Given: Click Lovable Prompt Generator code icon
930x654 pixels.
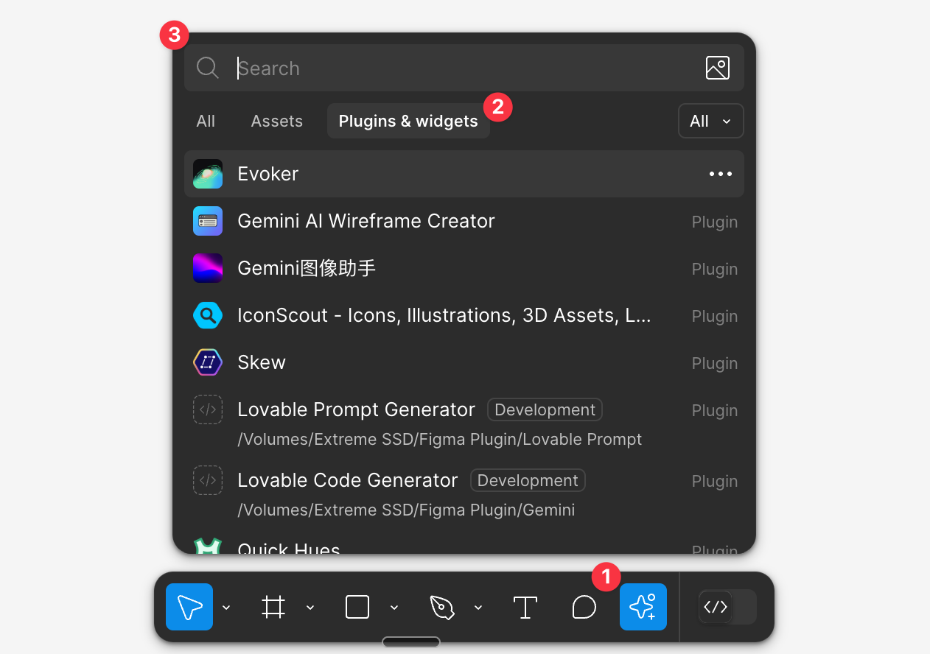Looking at the screenshot, I should pos(208,409).
